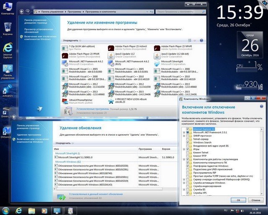
Task: Toggle the Игры component checkbox
Action: click(x=188, y=149)
